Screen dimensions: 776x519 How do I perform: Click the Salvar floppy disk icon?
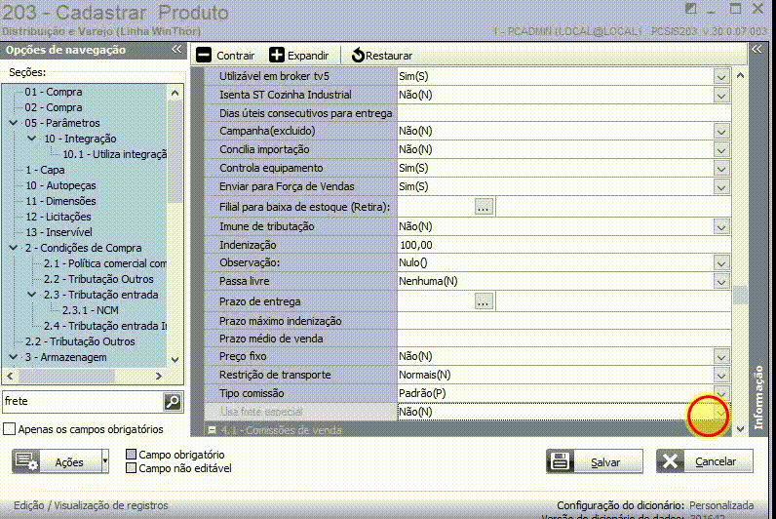pos(561,461)
